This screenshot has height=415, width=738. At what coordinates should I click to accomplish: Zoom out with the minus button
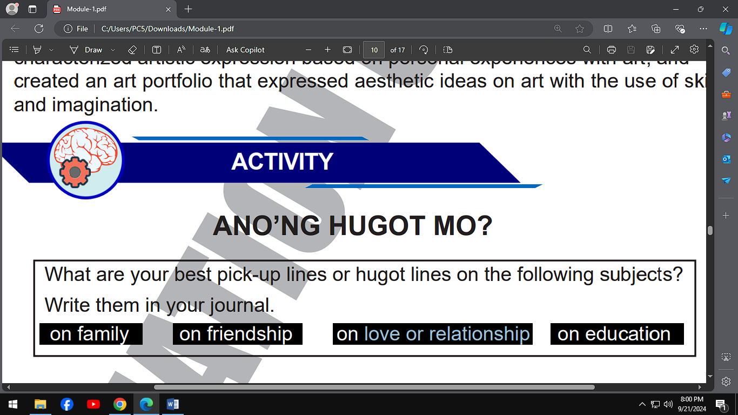coord(308,50)
